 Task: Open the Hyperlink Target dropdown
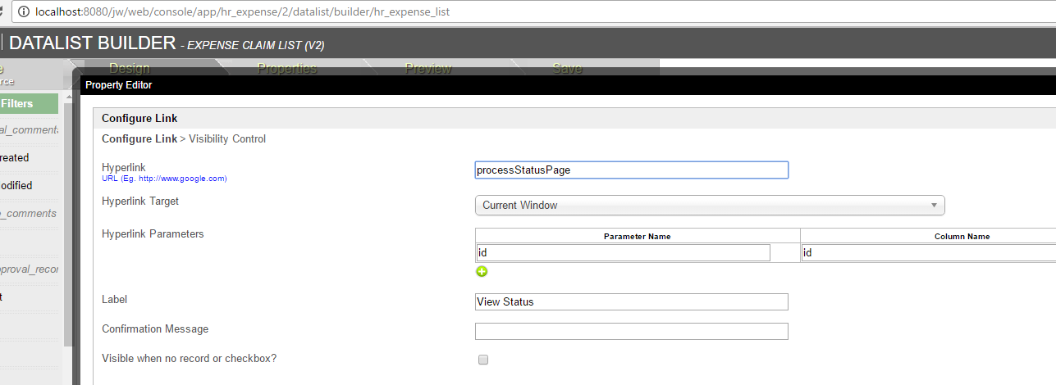(x=710, y=206)
